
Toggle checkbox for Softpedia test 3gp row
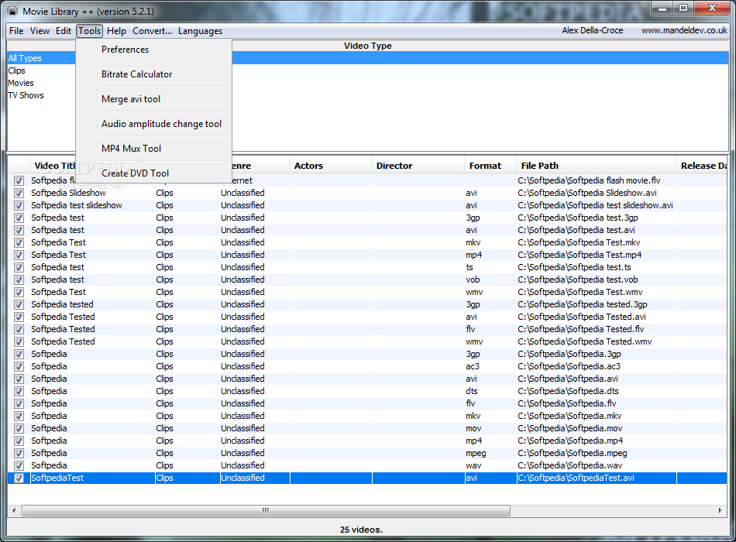click(19, 218)
